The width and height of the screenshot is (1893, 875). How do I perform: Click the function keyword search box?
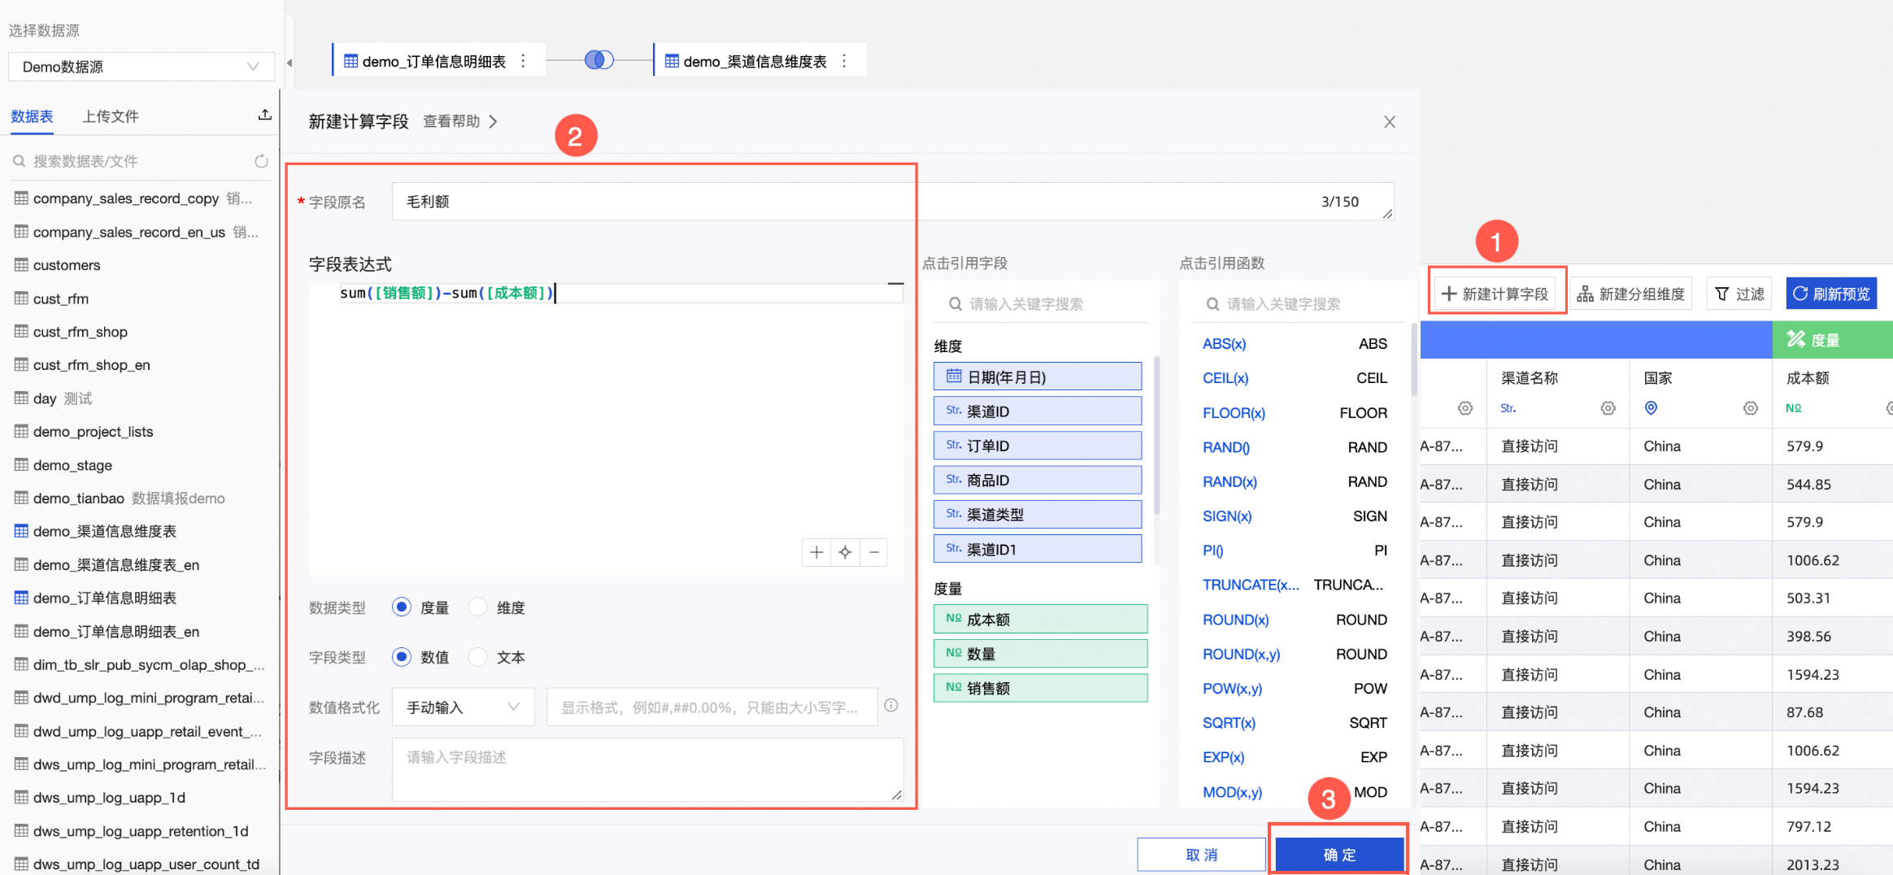[1297, 304]
